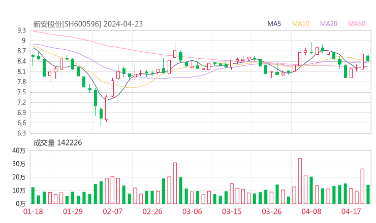This screenshot has height=223, width=376.
Task: Click the 10万 volume axis label
Action: (x=19, y=191)
